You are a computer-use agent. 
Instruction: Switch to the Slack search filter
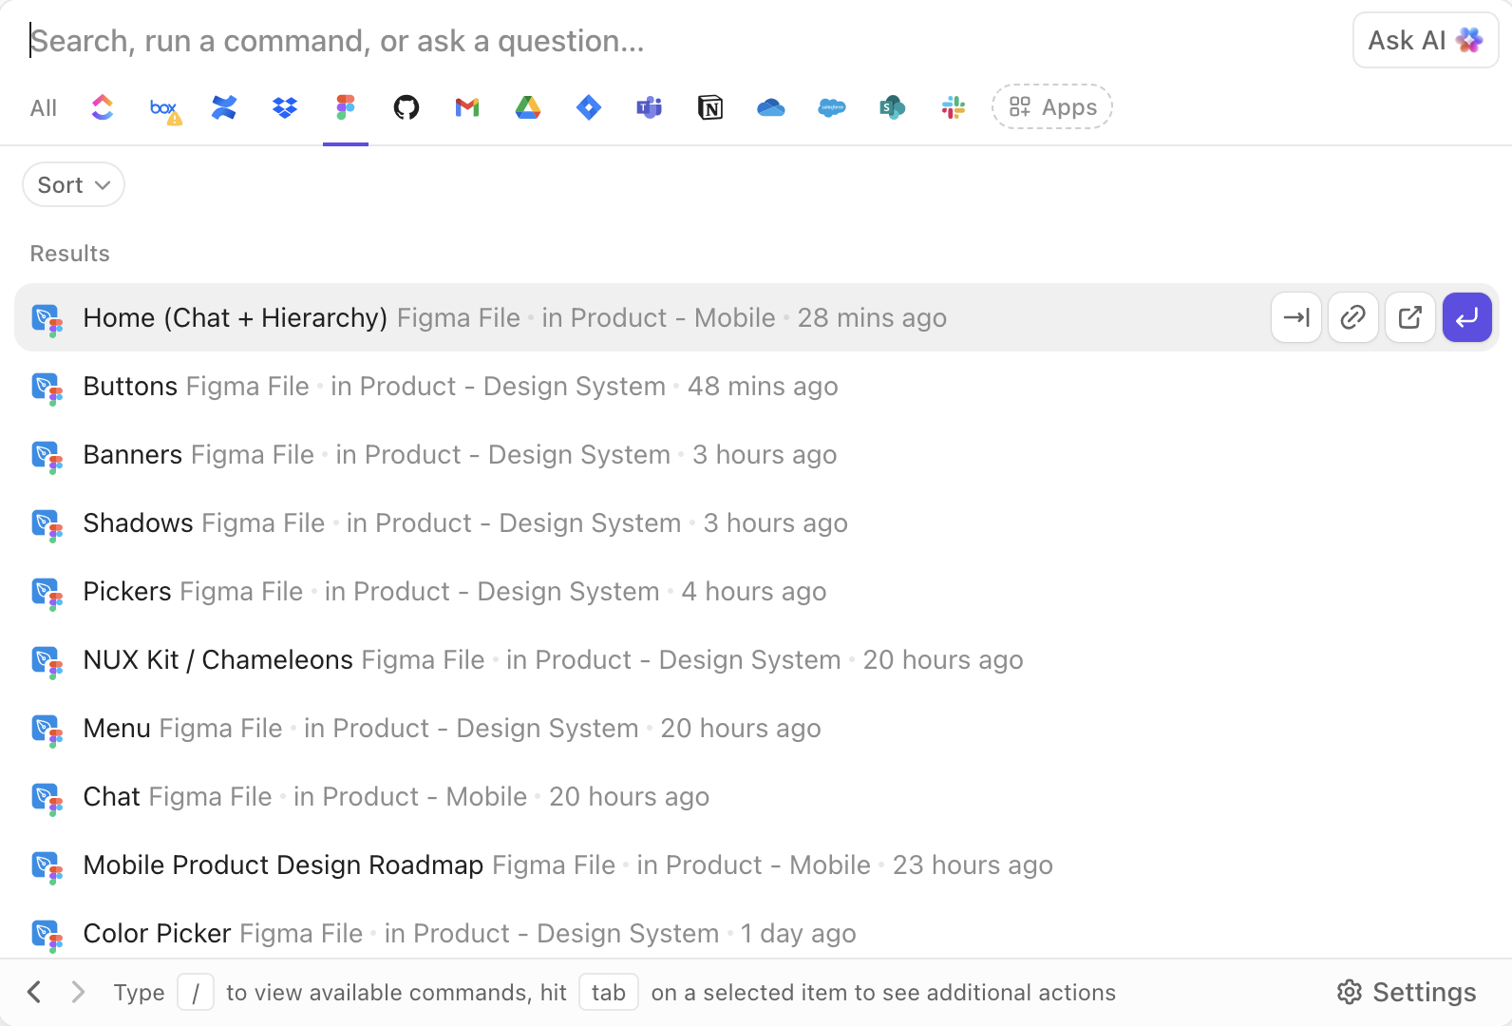pyautogui.click(x=954, y=107)
